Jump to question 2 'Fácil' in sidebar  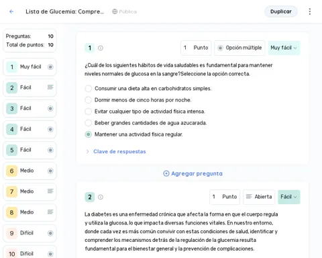[30, 87]
